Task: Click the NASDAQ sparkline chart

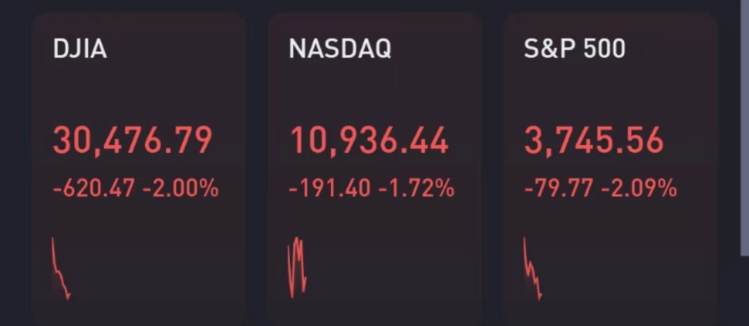Action: 297,268
